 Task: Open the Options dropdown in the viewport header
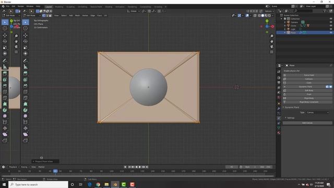point(269,11)
